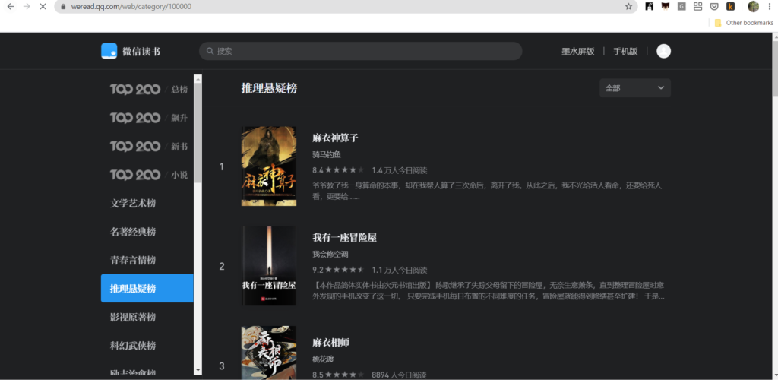Open the grid layout extension icon

pos(698,6)
